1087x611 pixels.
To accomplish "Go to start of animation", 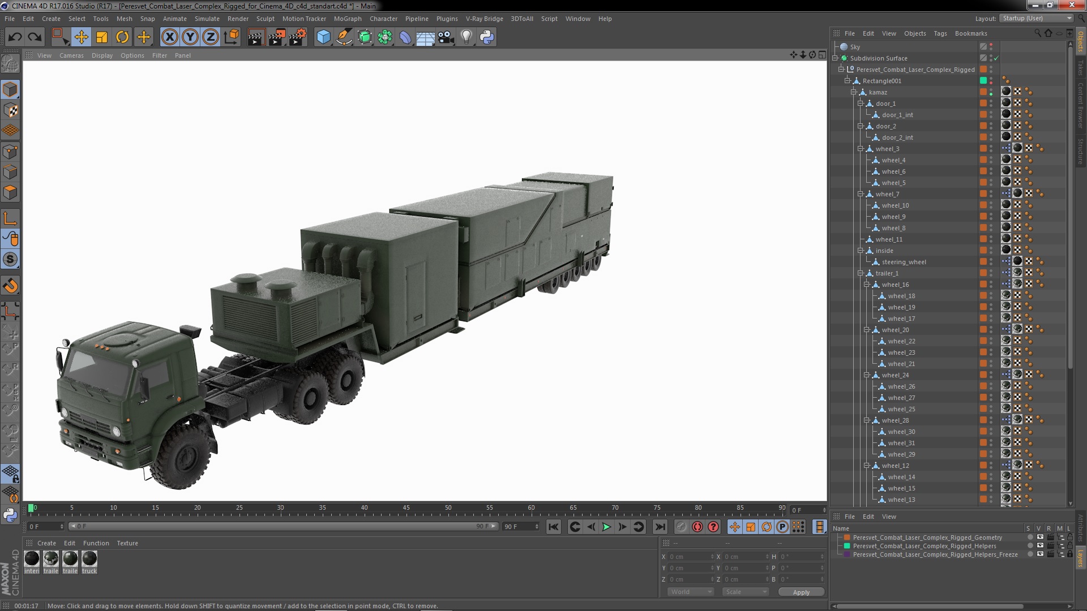I will coord(554,527).
